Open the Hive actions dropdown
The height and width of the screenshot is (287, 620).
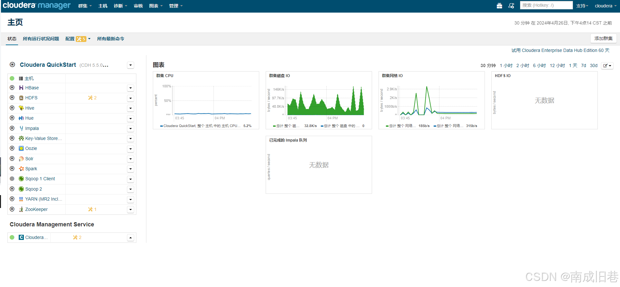(131, 108)
